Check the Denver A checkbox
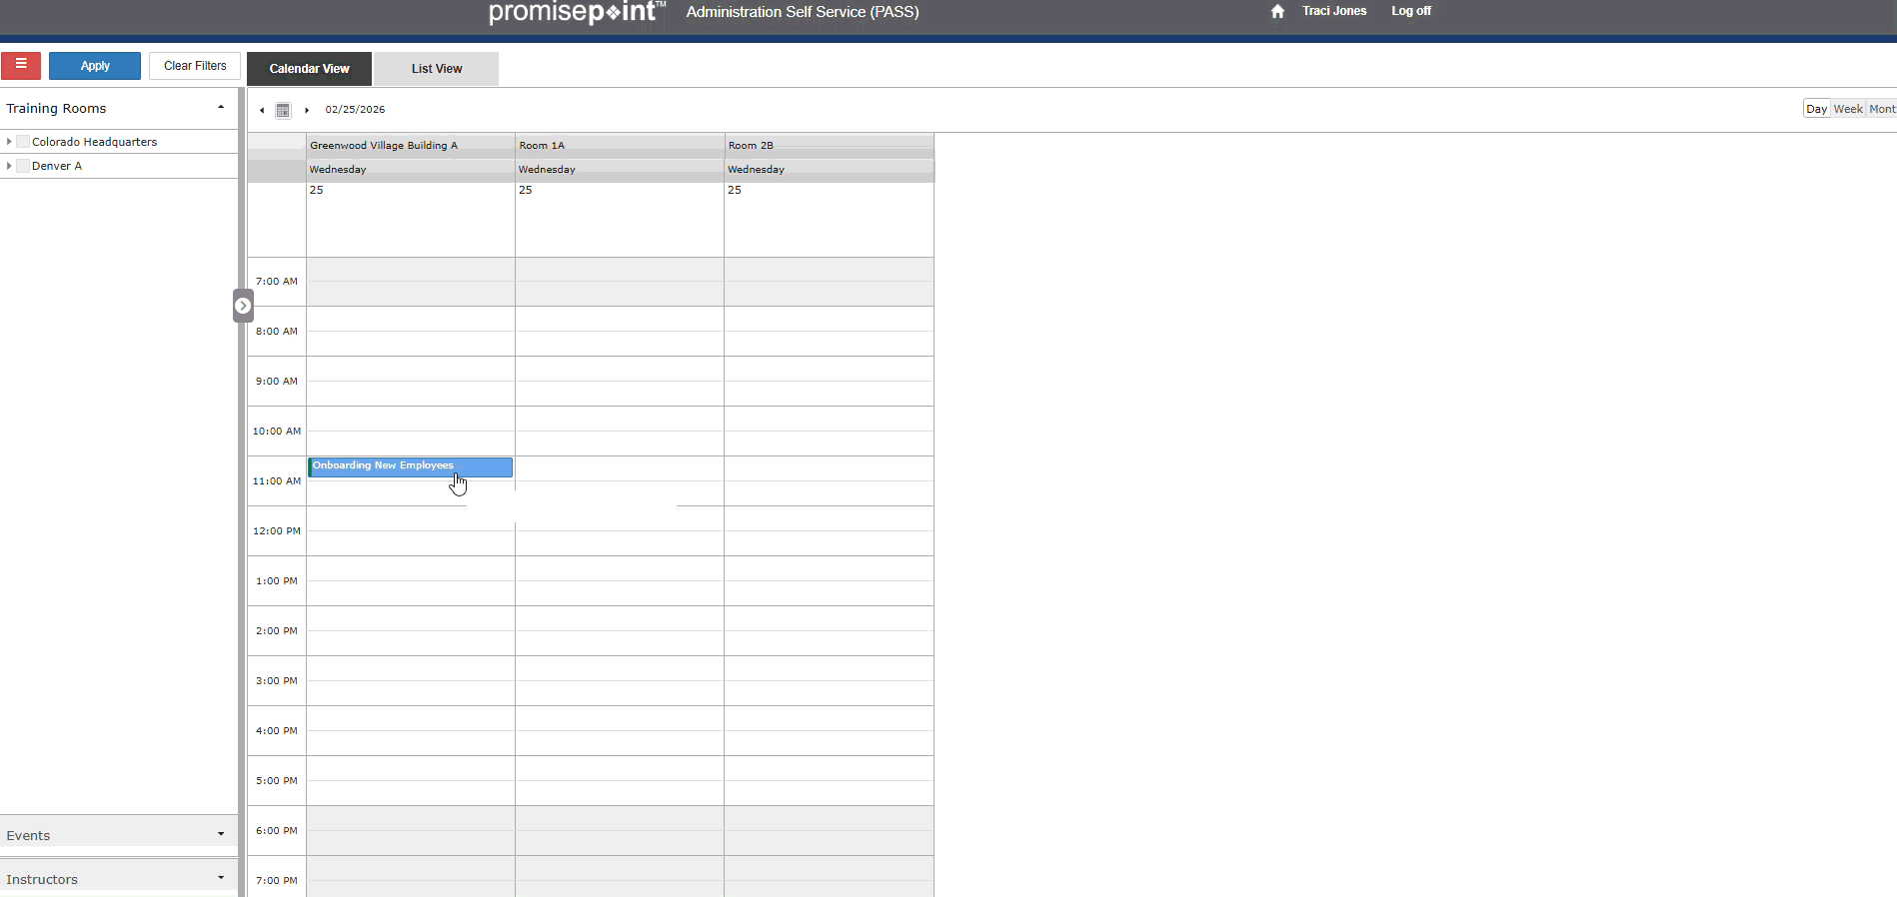This screenshot has width=1897, height=897. pyautogui.click(x=23, y=166)
